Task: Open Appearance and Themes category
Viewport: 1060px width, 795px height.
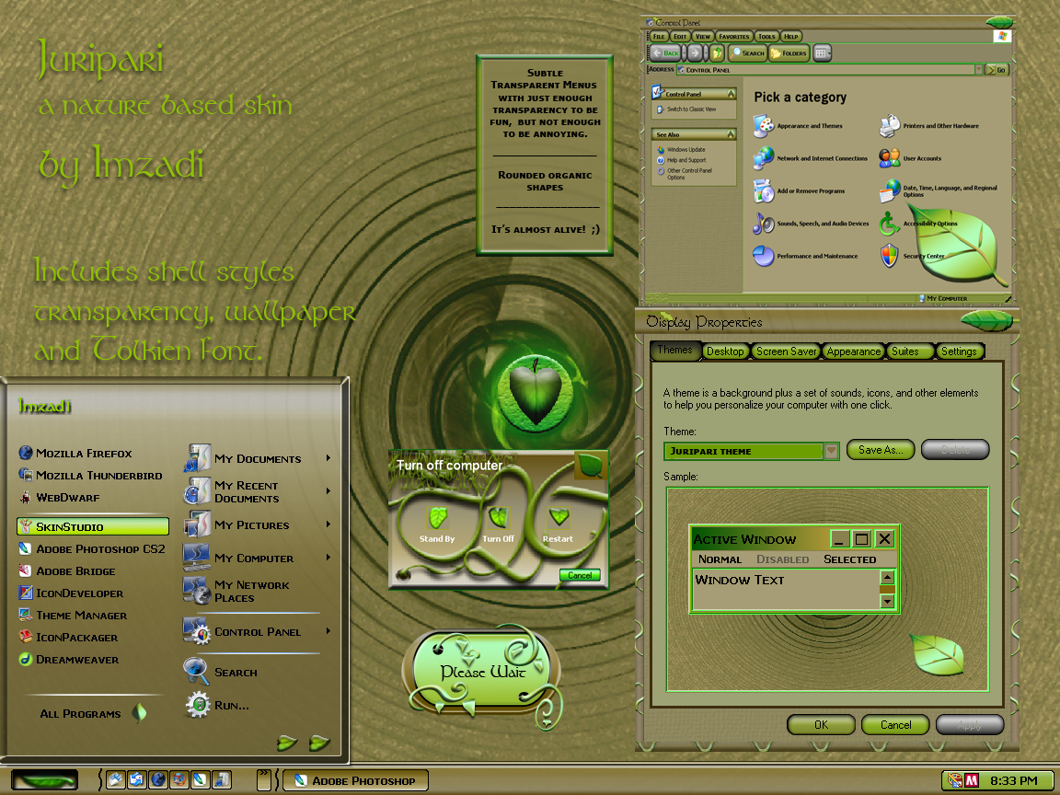Action: [x=798, y=126]
